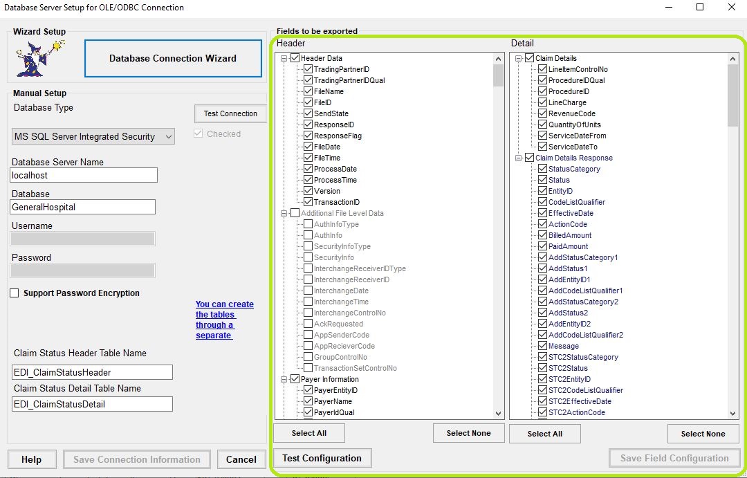
Task: Check the AuthInfoType checkbox
Action: point(308,224)
